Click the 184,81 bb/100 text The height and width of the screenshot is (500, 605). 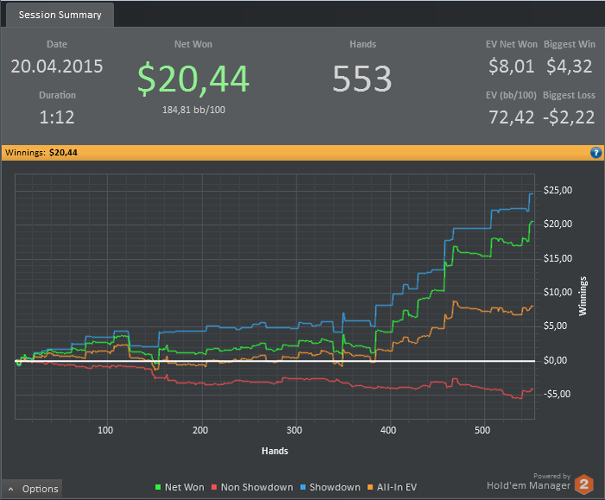pyautogui.click(x=194, y=110)
